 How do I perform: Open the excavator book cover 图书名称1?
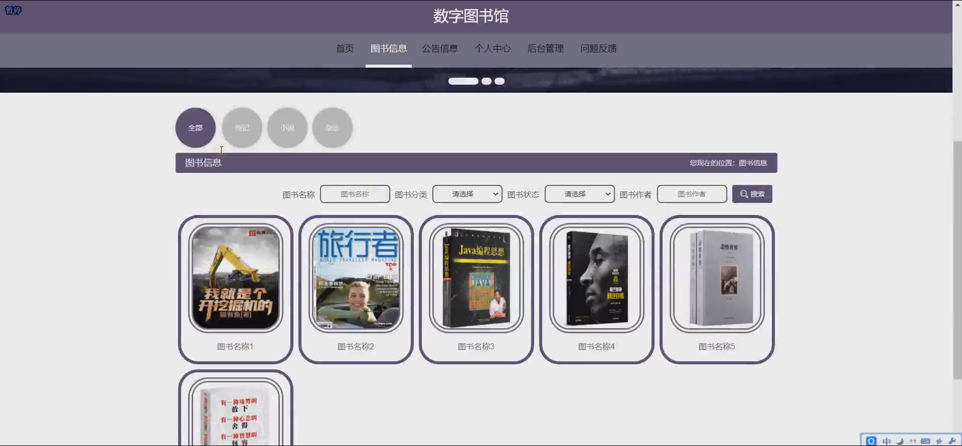(x=236, y=278)
